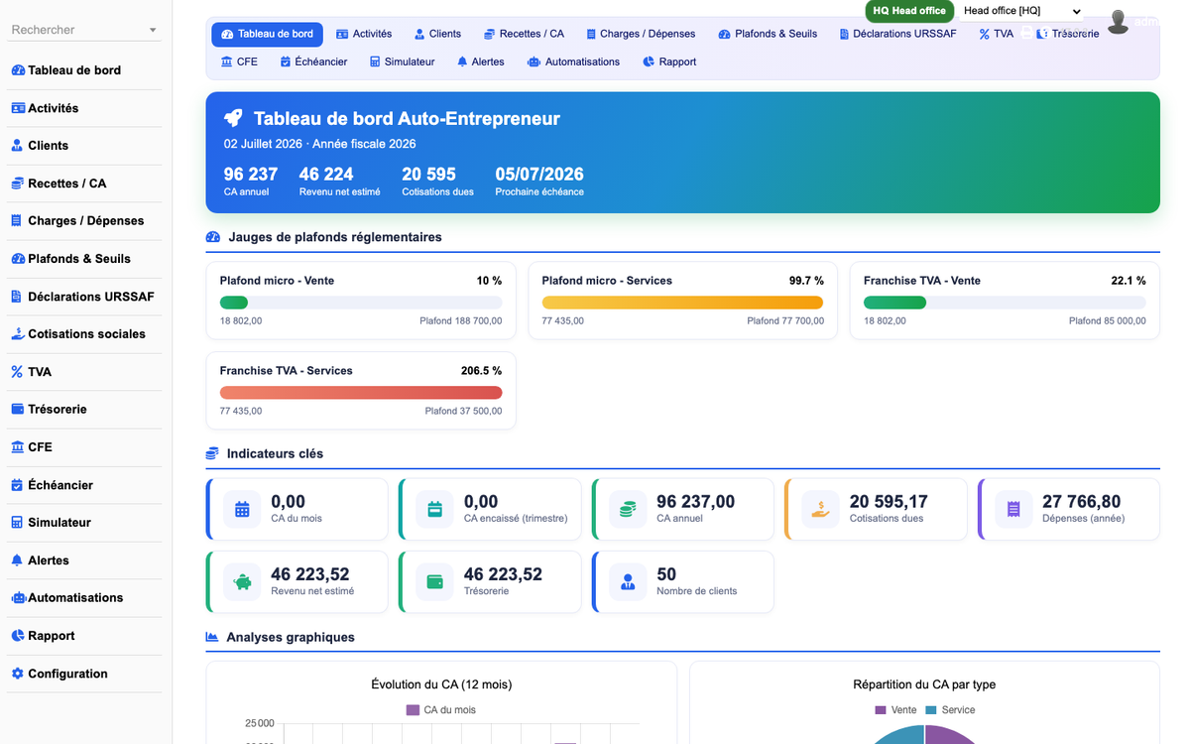1190x744 pixels.
Task: Open Cotisations sociales in sidebar
Action: 84,334
